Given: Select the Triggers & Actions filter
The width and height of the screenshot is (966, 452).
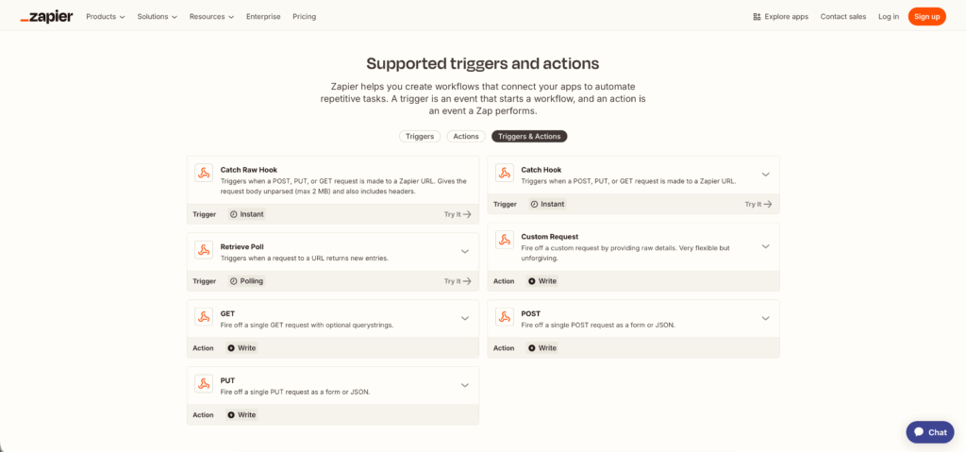Looking at the screenshot, I should coord(529,136).
